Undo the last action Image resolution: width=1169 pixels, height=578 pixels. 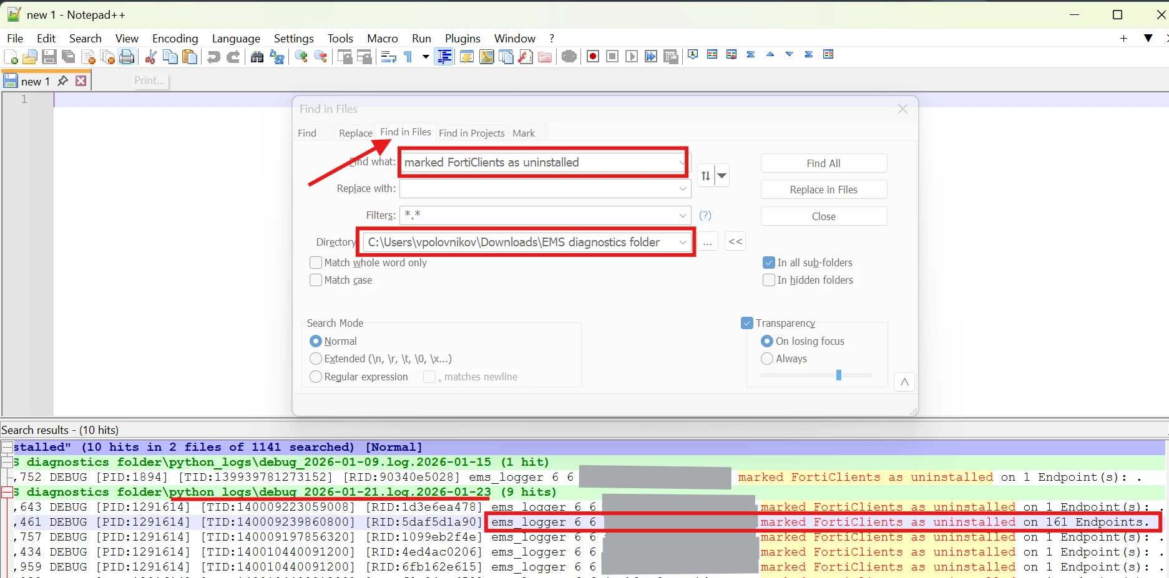(213, 57)
